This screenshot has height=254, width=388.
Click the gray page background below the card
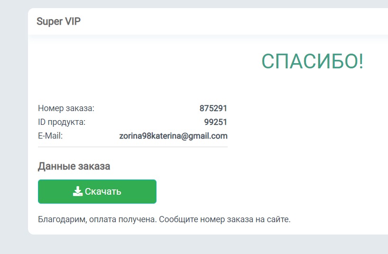point(194,245)
